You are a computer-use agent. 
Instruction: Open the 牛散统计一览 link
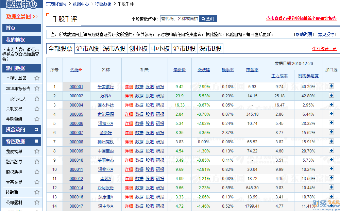pyautogui.click(x=324, y=49)
